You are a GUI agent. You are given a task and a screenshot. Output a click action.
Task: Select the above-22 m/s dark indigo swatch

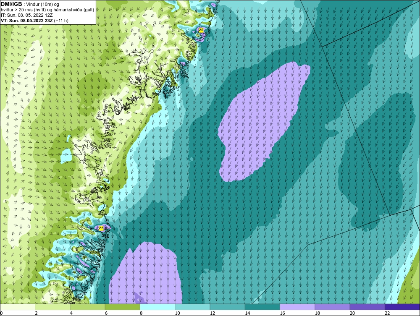[x=402, y=307]
